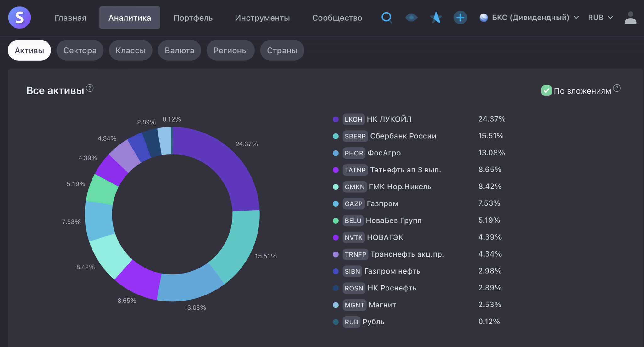Click Татнефть legend color dot
The height and width of the screenshot is (347, 644).
[336, 170]
